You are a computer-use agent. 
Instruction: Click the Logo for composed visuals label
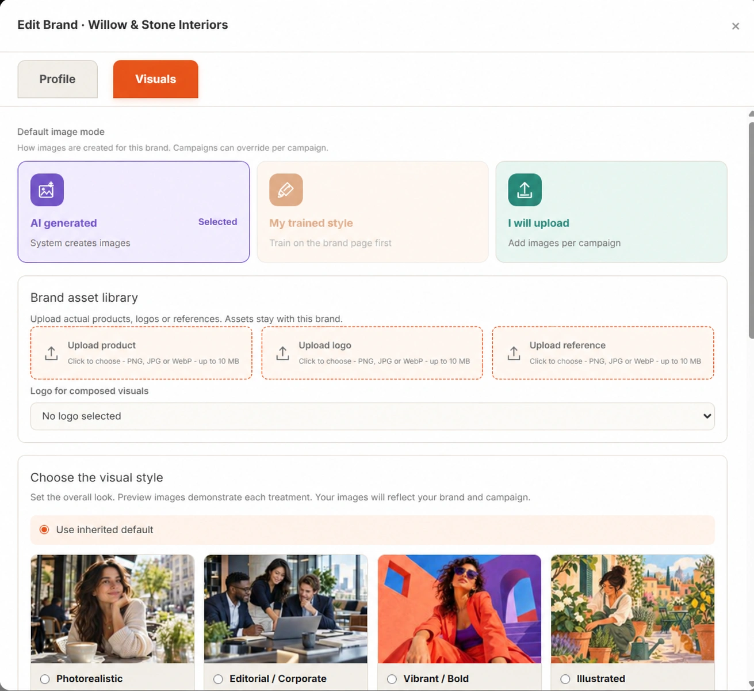click(89, 391)
